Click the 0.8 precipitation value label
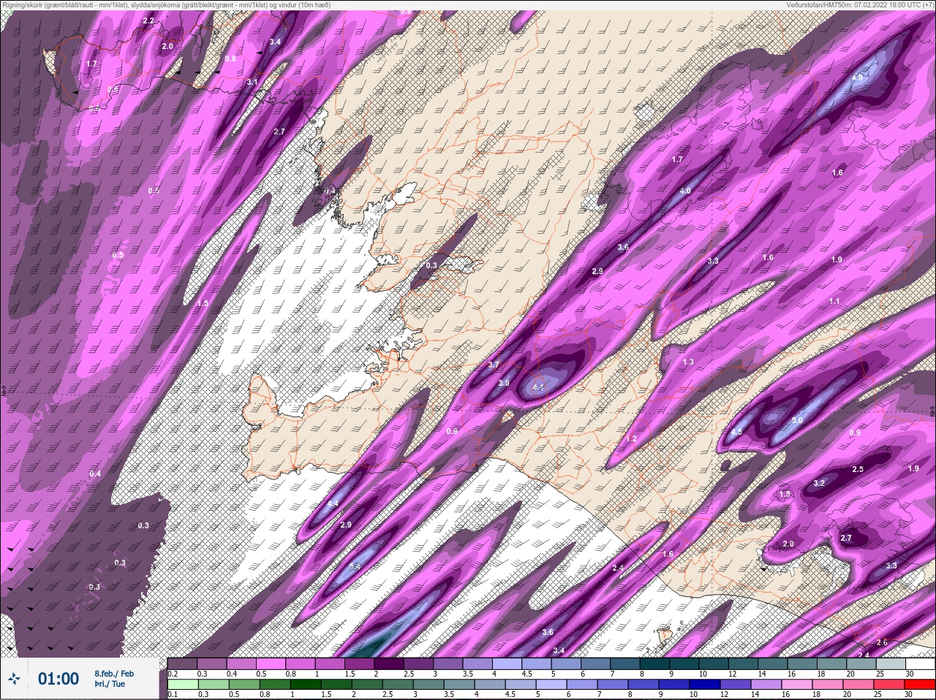The height and width of the screenshot is (700, 936). [230, 58]
